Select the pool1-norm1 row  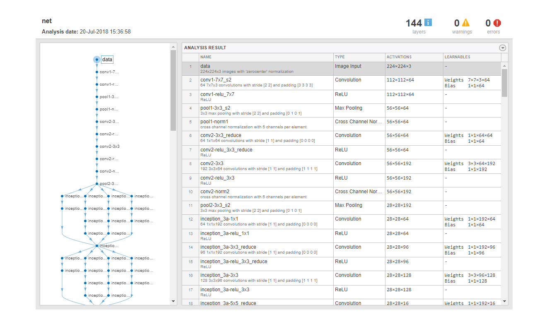click(x=342, y=124)
